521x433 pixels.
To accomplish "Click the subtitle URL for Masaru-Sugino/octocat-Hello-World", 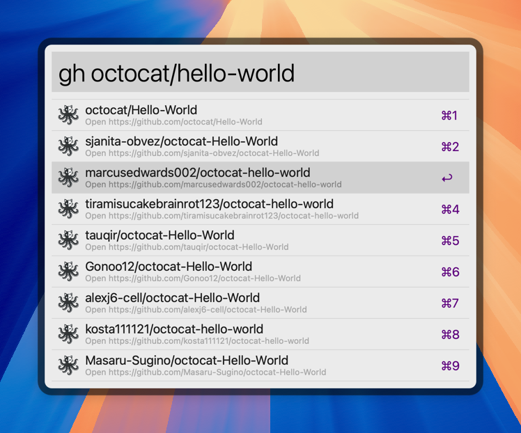I will pos(205,372).
